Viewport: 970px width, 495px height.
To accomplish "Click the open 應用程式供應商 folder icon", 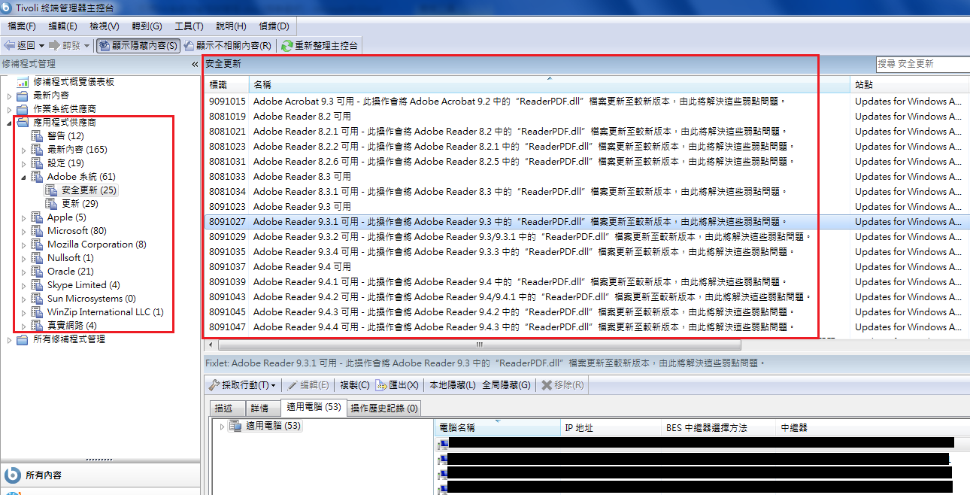I will (x=23, y=122).
